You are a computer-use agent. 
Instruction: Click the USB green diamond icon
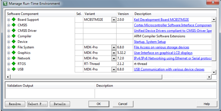14,69
